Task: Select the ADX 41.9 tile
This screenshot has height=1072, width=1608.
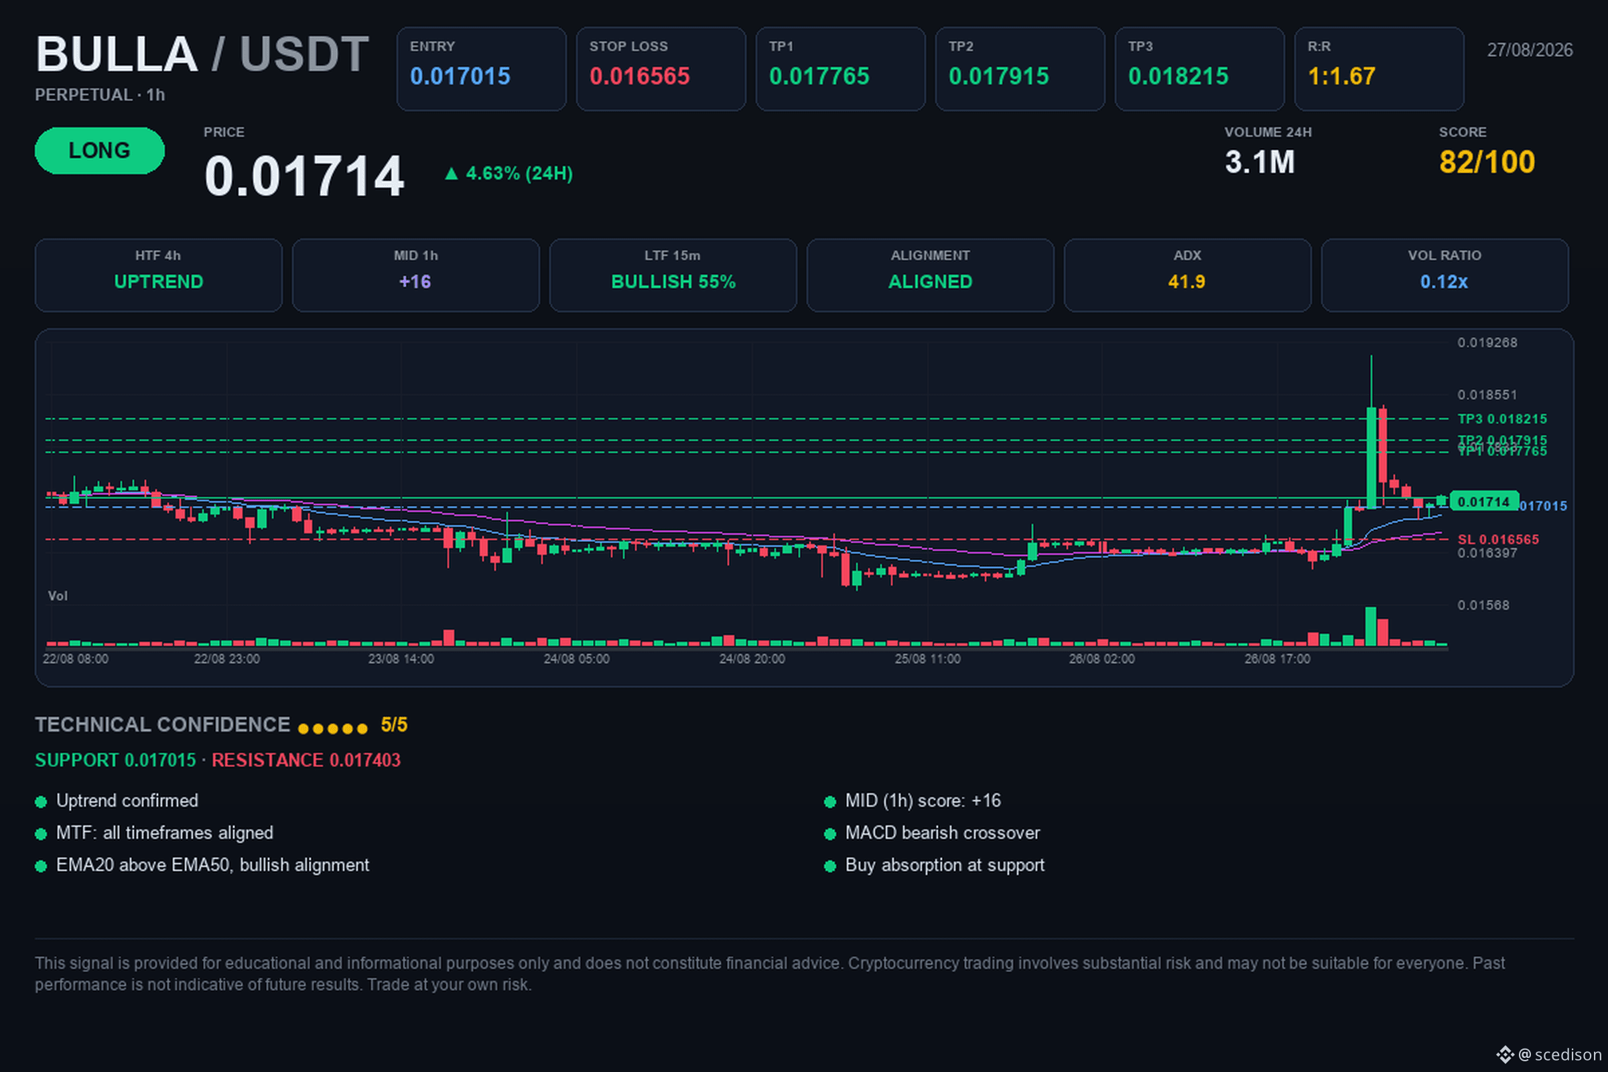Action: 1187,275
